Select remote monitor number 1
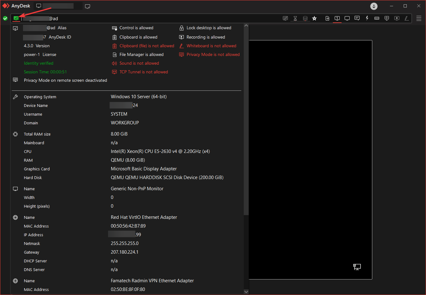The height and width of the screenshot is (295, 426). [x=337, y=18]
